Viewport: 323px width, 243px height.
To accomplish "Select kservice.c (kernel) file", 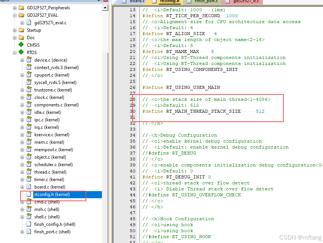I will point(52,135).
